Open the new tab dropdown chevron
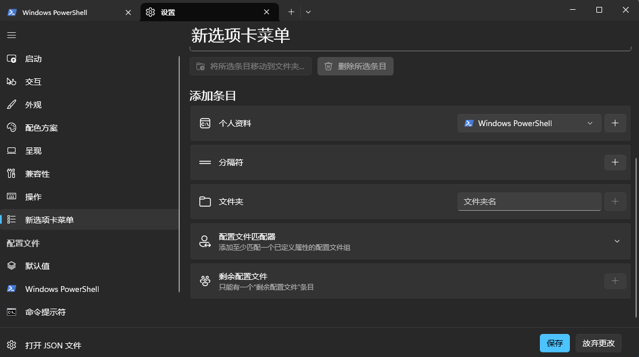Viewport: 639px width, 357px height. (308, 12)
